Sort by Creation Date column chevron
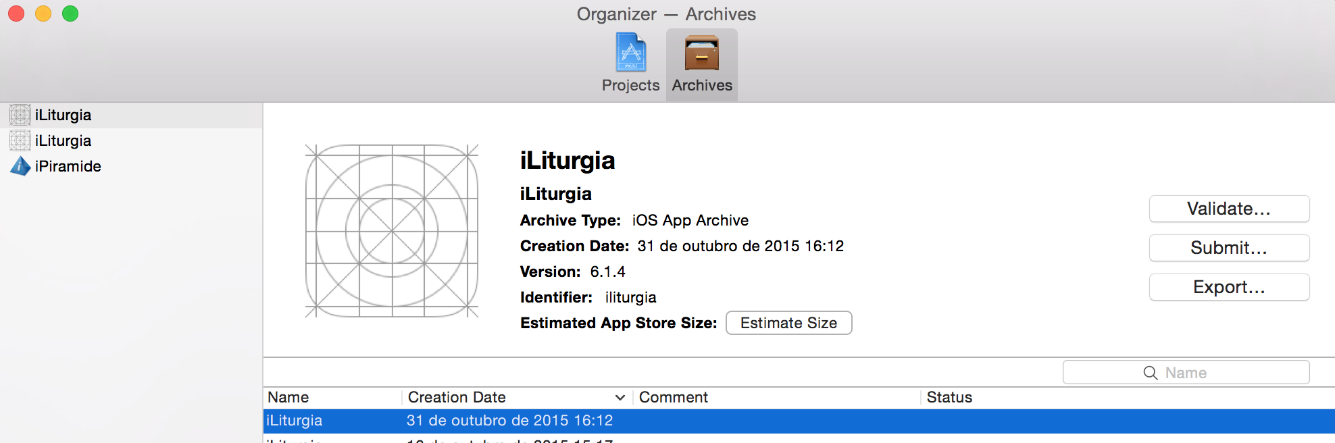Image resolution: width=1335 pixels, height=443 pixels. (620, 397)
